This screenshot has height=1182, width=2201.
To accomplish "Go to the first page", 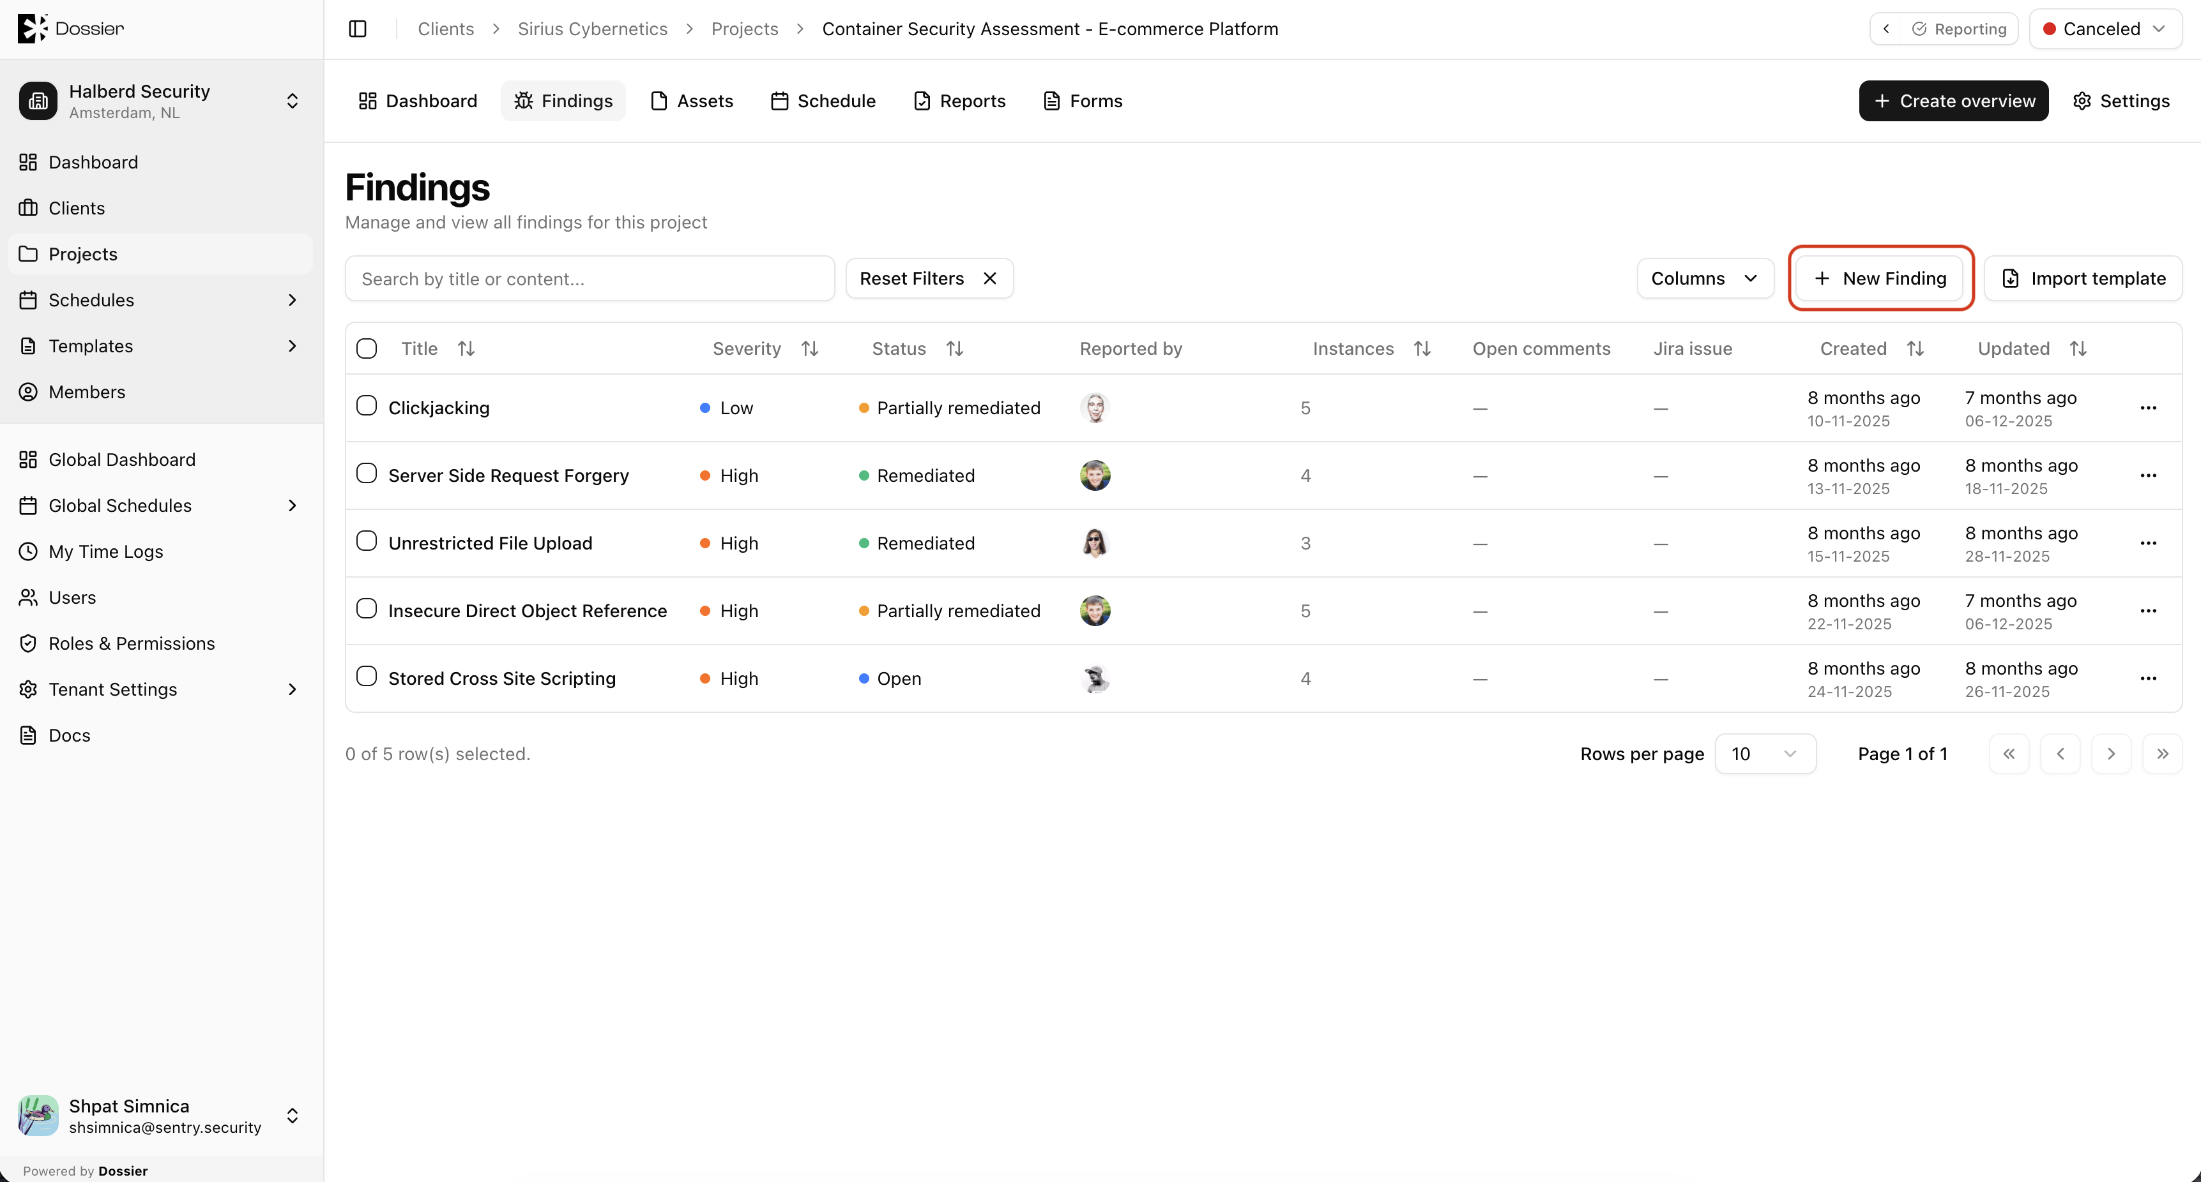I will pos(2009,754).
